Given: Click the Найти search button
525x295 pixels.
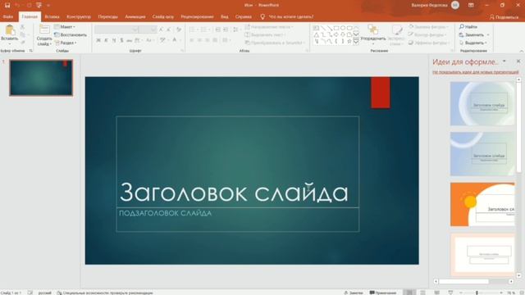Looking at the screenshot, I should (468, 27).
